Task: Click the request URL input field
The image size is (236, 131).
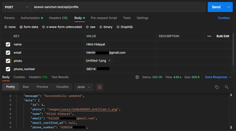Action: point(118,7)
